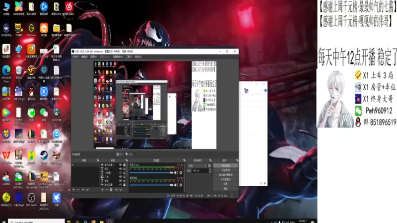
Task: Open settings gear for 麦克风/Aux channel
Action: pyautogui.click(x=181, y=172)
